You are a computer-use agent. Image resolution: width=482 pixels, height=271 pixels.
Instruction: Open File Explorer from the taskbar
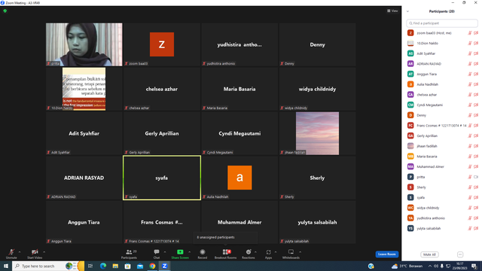(x=115, y=266)
